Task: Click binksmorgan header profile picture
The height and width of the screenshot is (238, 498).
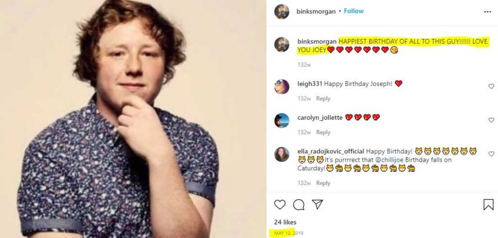Action: click(282, 12)
